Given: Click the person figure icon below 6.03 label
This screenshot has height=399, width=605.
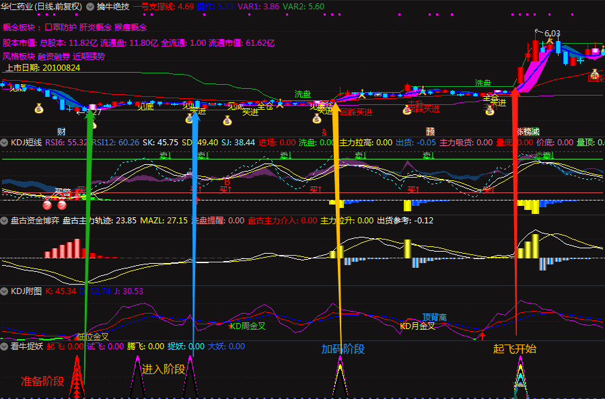Looking at the screenshot, I should tap(550, 40).
